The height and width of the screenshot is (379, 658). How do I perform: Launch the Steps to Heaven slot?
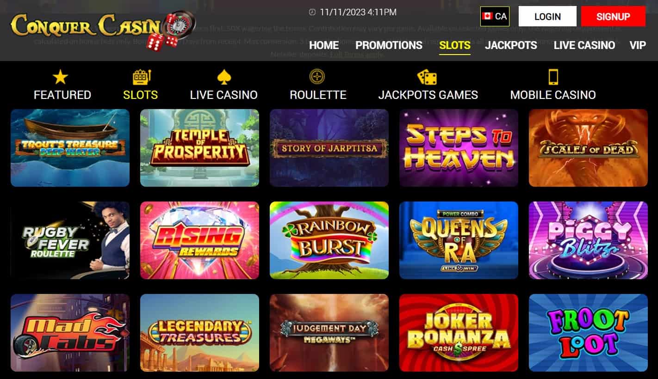tap(459, 148)
